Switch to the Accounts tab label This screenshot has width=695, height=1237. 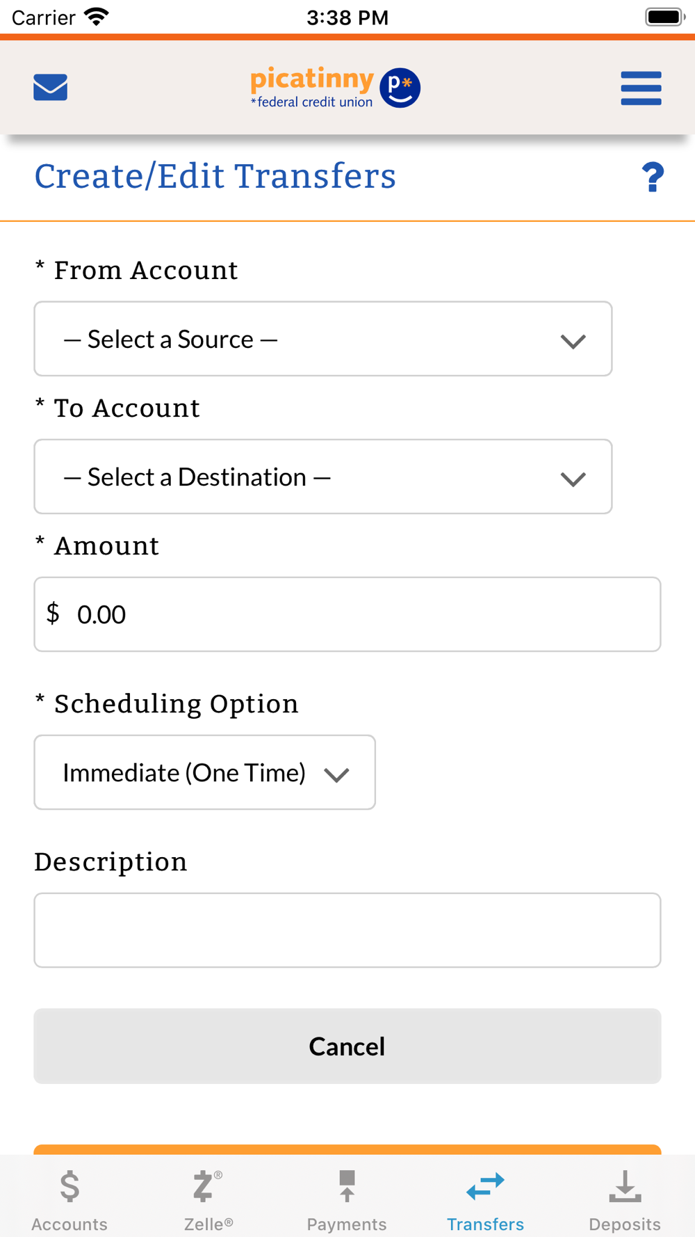pos(69,1224)
